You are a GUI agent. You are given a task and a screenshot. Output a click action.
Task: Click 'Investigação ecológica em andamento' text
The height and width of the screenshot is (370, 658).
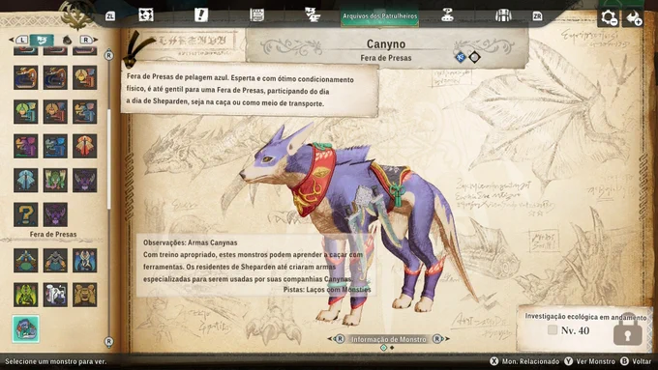(585, 317)
